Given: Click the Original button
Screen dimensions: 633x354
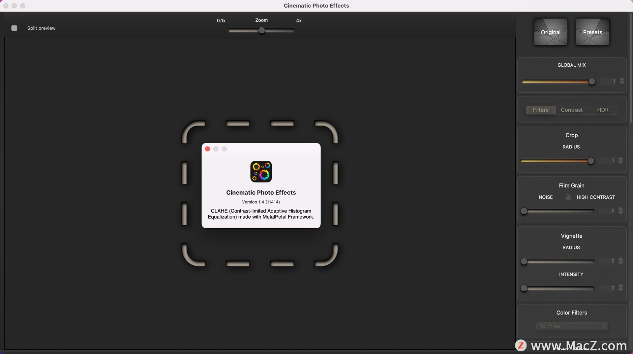Looking at the screenshot, I should click(x=551, y=32).
